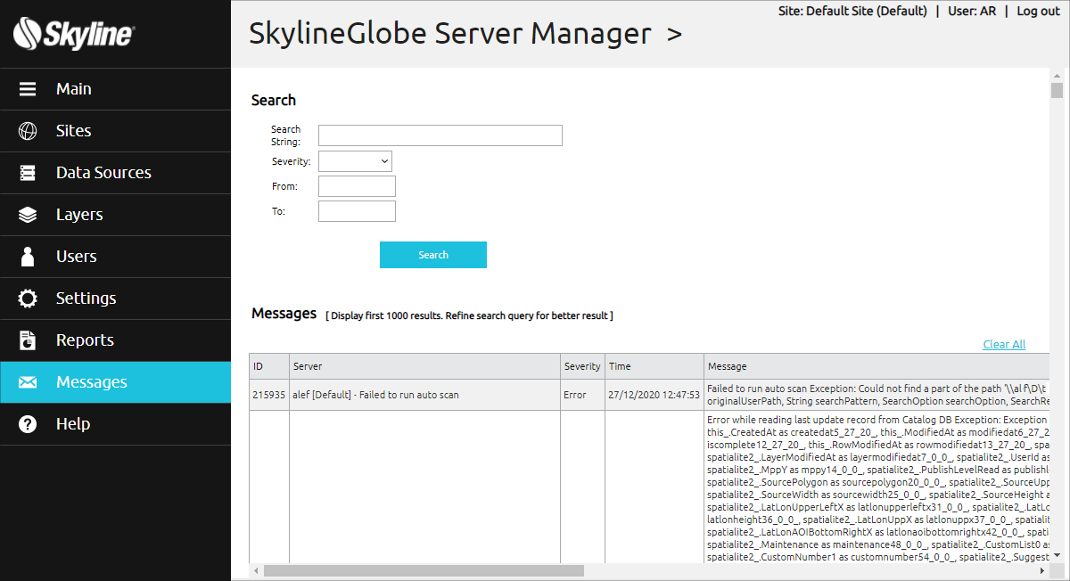This screenshot has width=1070, height=581.
Task: Click the Clear All link
Action: point(1004,345)
